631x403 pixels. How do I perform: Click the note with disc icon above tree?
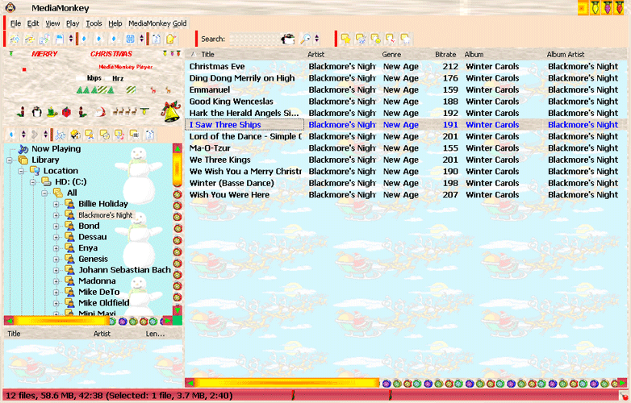(105, 135)
